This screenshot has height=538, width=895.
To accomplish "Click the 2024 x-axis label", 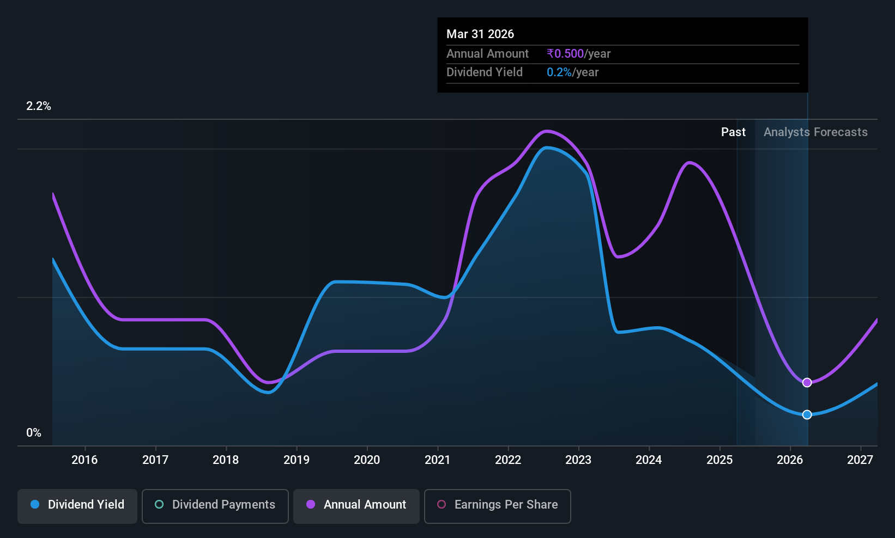I will point(649,460).
